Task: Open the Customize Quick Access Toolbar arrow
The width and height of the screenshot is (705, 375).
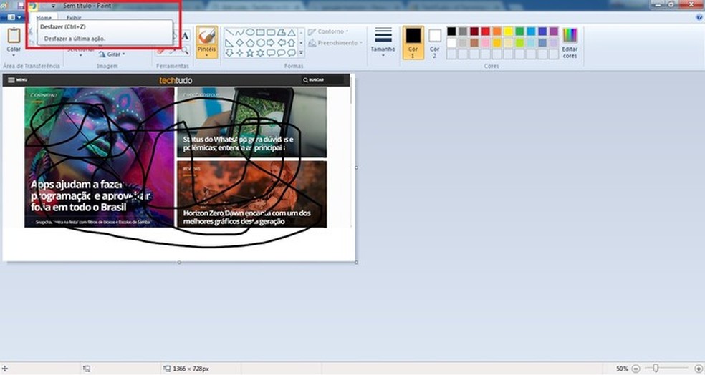Action: coord(53,6)
